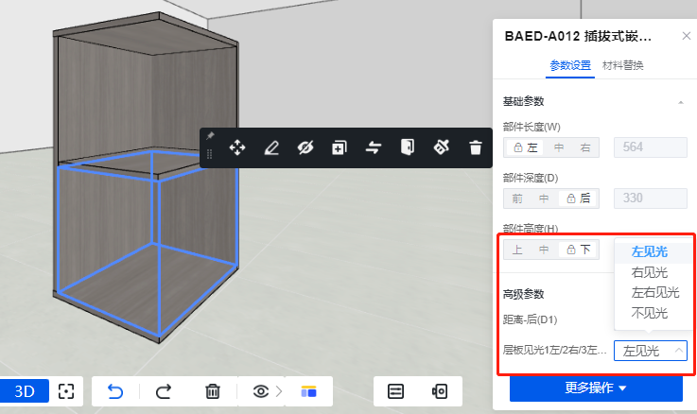
Task: Collapse the 基础参数 section
Action: coord(681,102)
